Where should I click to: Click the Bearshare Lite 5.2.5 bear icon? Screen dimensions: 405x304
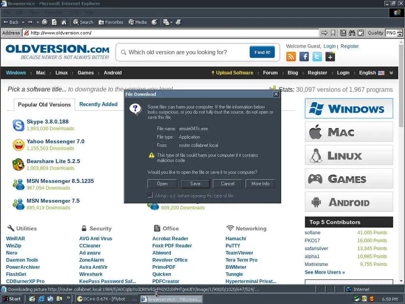click(x=18, y=165)
